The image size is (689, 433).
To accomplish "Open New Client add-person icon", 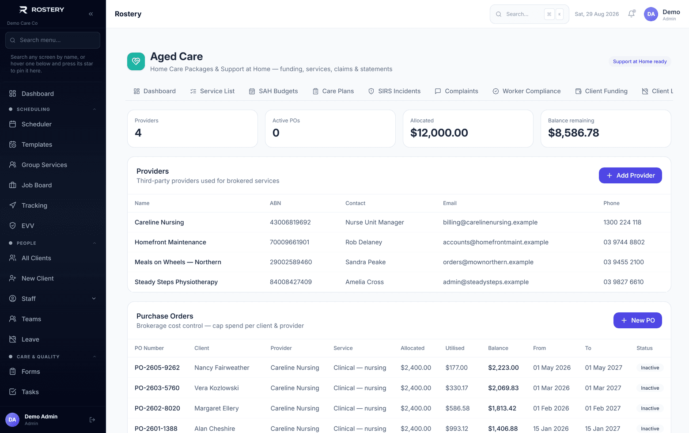I will tap(13, 278).
